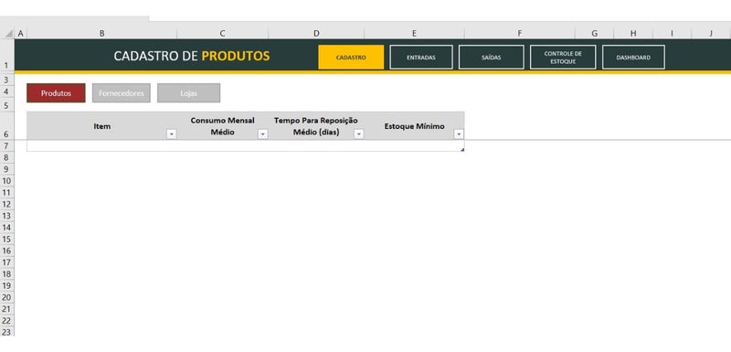The width and height of the screenshot is (731, 352).
Task: Open the Consumo Mensal Médio filter dropdown
Action: (x=263, y=134)
